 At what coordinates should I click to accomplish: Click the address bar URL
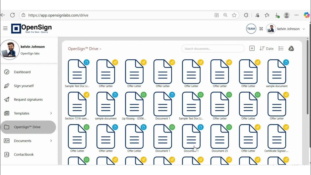58,15
